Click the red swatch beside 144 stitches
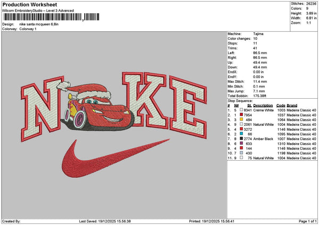Screen dimensions: 319x225 tap(241, 148)
